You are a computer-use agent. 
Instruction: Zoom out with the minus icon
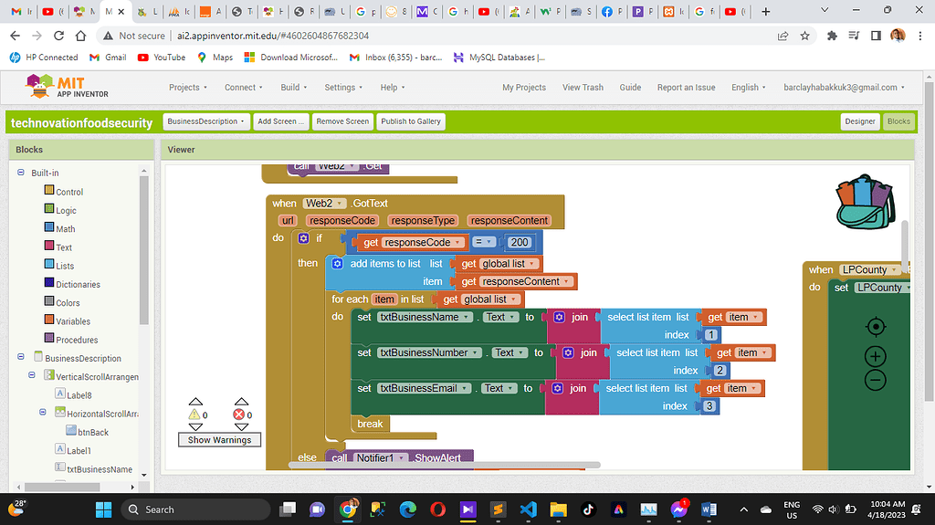pos(875,380)
